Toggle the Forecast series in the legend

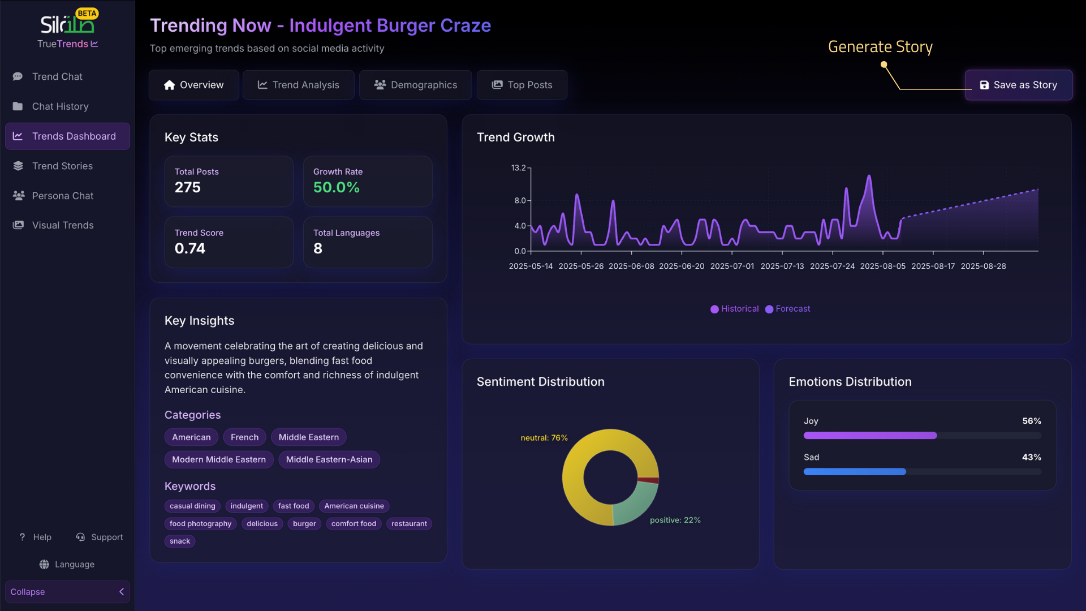pyautogui.click(x=787, y=309)
